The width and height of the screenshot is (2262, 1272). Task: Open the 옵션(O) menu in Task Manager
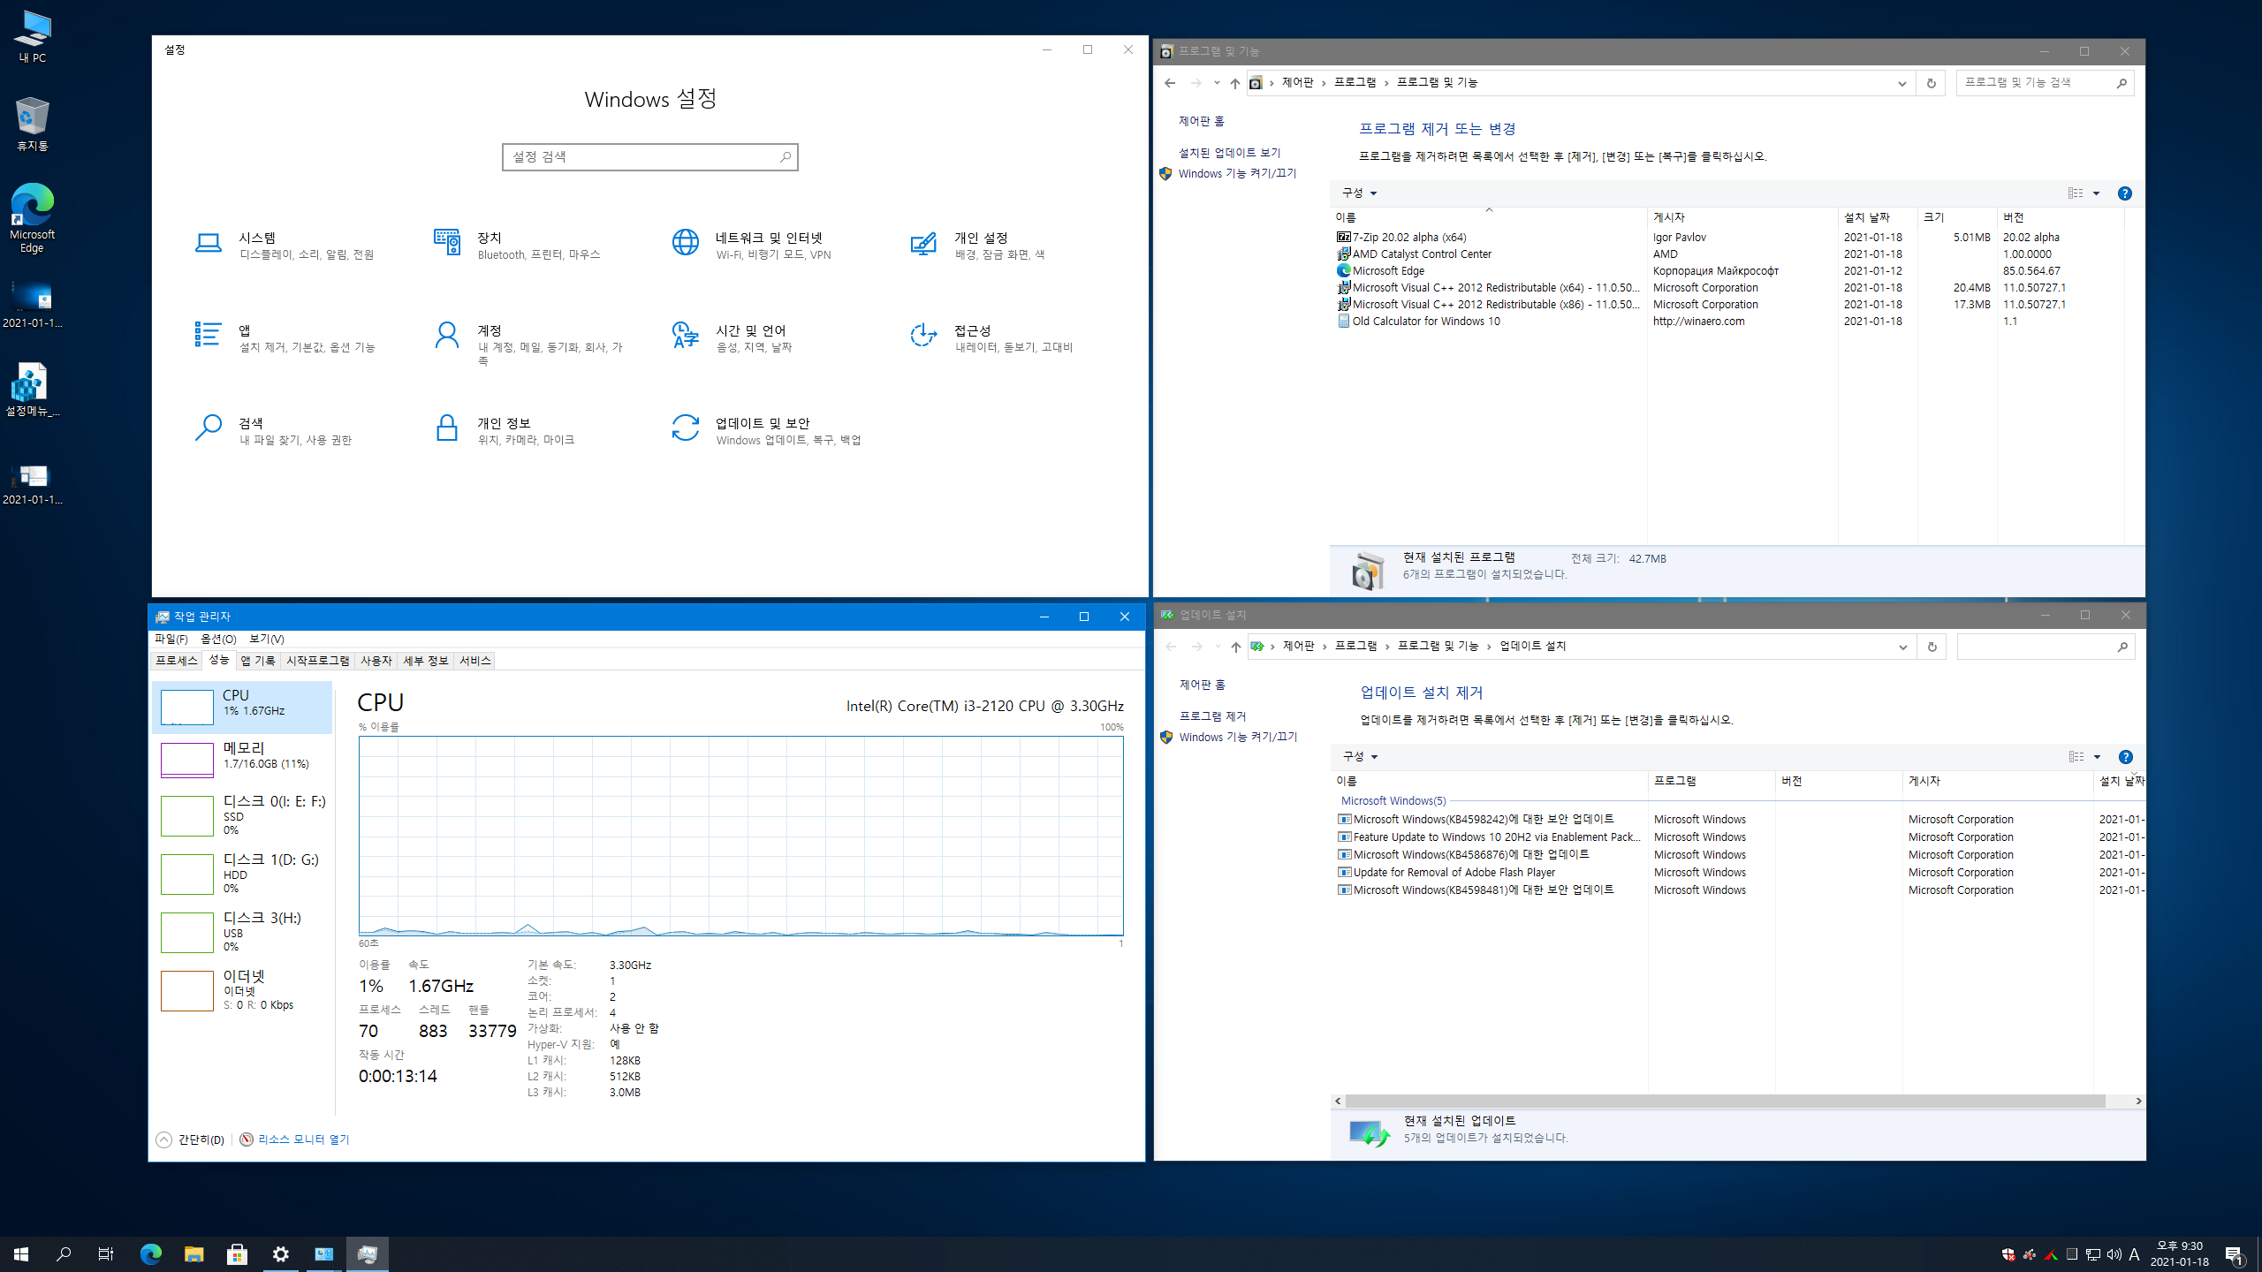[x=217, y=639]
